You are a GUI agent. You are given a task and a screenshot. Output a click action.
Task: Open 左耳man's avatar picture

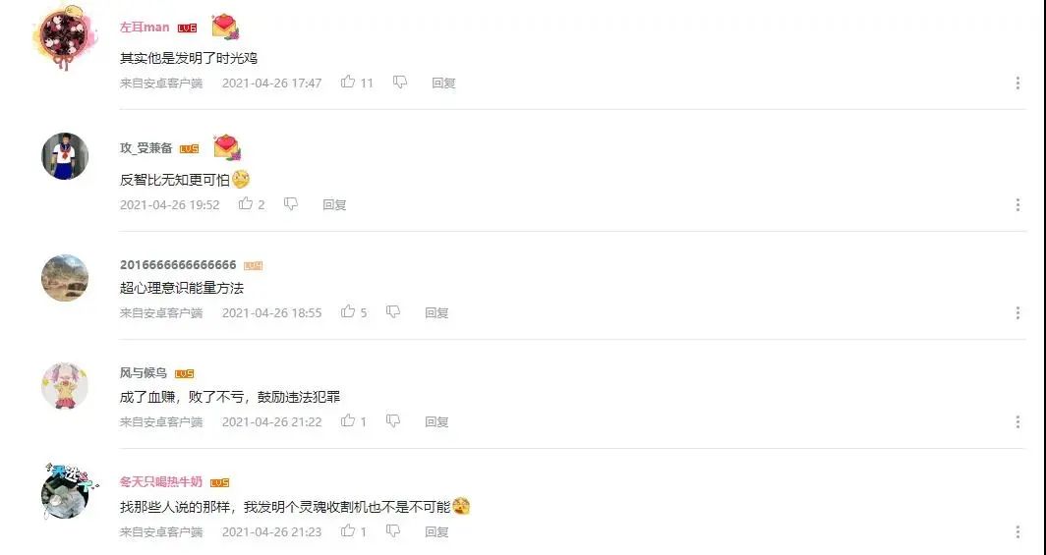(65, 36)
